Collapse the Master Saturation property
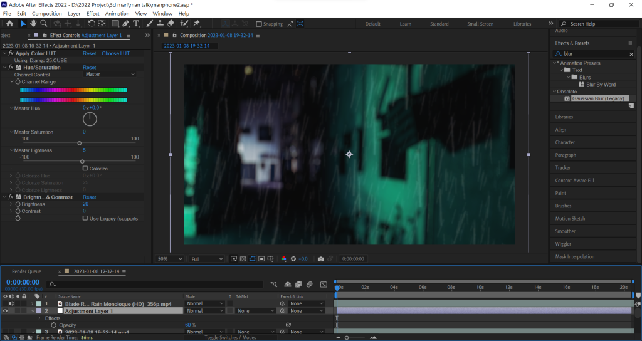Screen dimensions: 642x341 pos(11,132)
